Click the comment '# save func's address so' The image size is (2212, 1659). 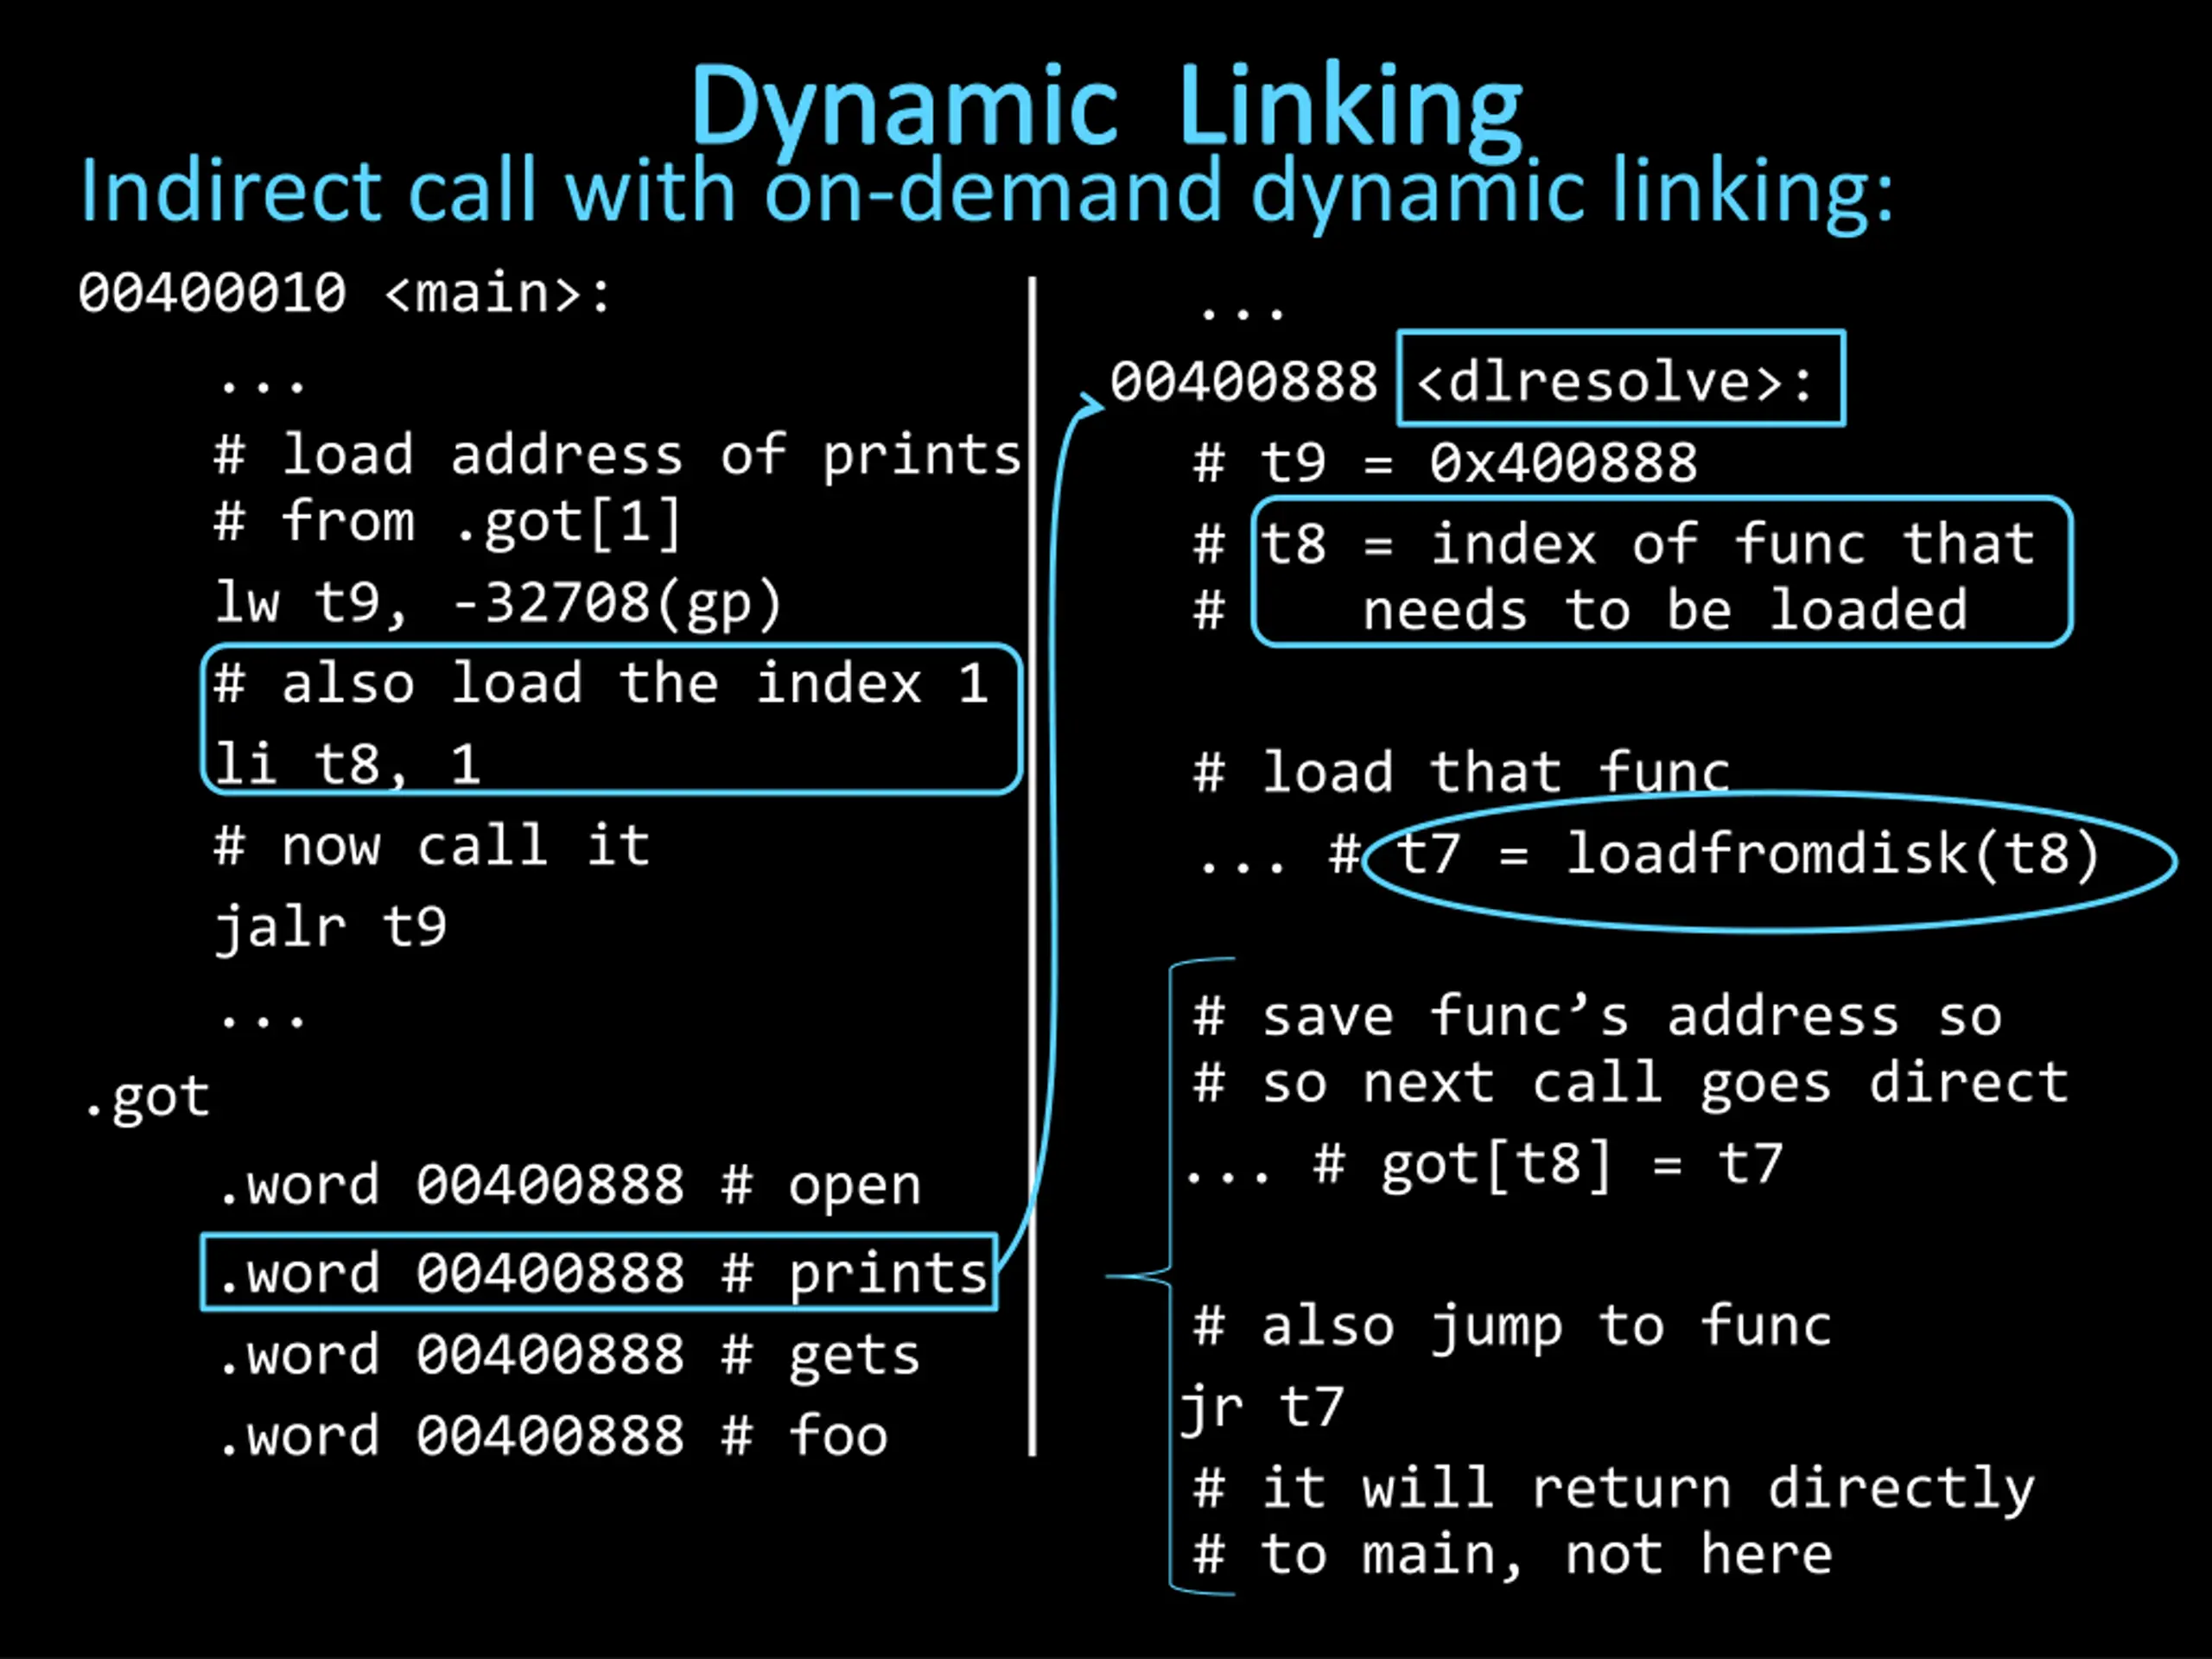tap(1598, 1018)
